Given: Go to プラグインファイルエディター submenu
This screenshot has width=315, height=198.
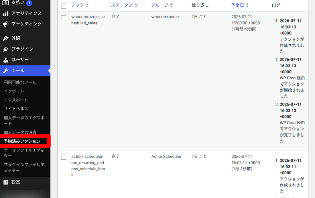Looking at the screenshot, I should (24, 167).
